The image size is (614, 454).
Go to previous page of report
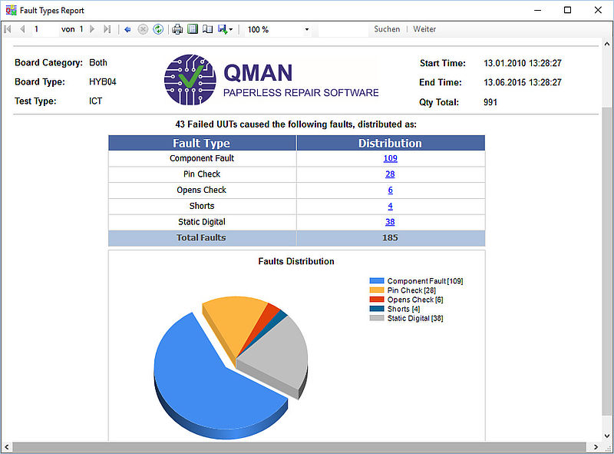click(22, 29)
